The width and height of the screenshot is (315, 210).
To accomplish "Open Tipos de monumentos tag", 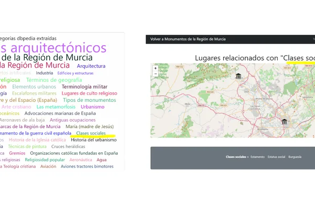I will (90, 100).
